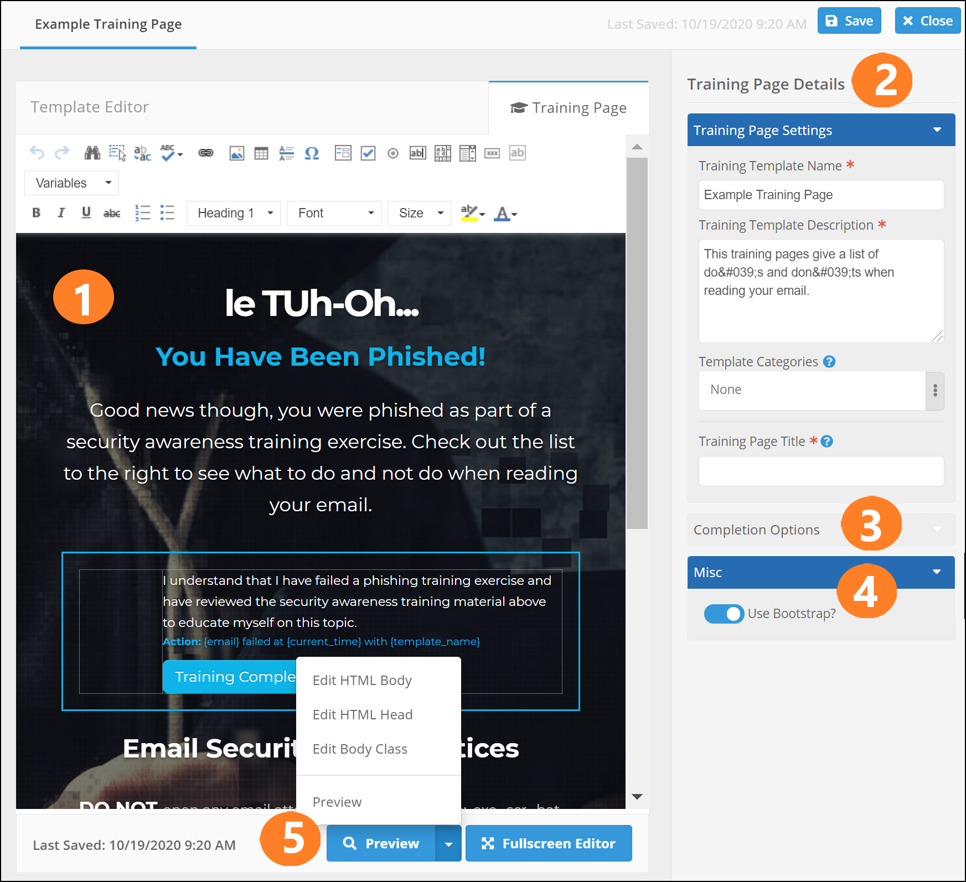The height and width of the screenshot is (882, 966).
Task: Open the Variables dropdown
Action: pos(72,183)
